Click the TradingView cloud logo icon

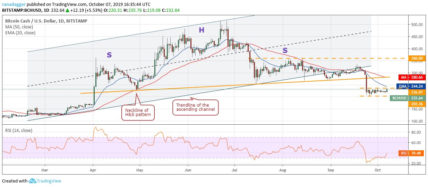tap(33, 181)
